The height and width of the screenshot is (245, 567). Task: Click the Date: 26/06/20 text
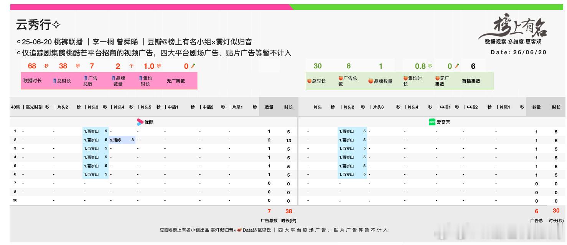[518, 52]
